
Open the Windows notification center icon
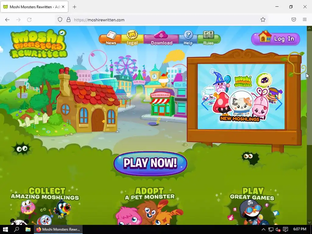coord(285,229)
